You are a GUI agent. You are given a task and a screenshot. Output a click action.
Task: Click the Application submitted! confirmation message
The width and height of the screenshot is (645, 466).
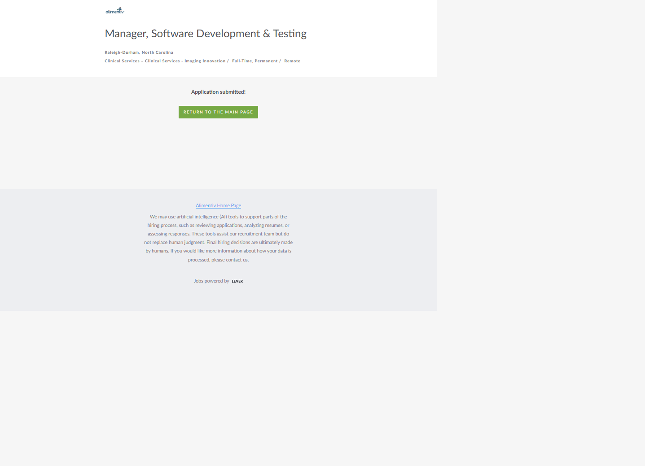pyautogui.click(x=218, y=92)
